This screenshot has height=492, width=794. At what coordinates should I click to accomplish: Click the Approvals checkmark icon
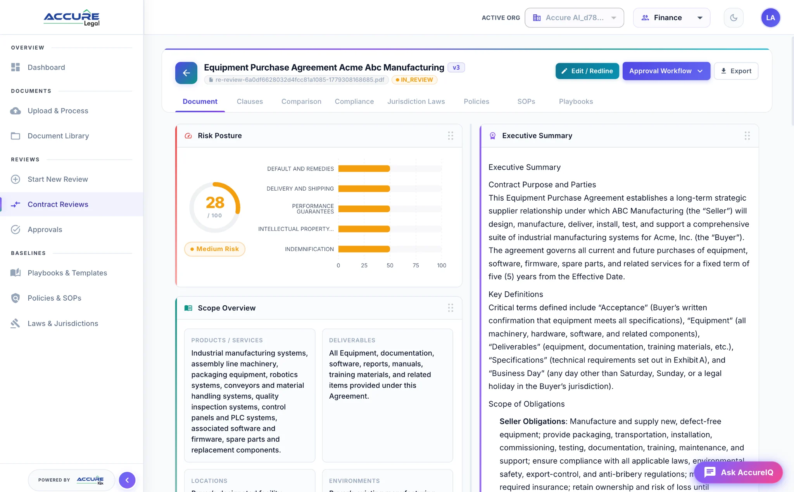pos(16,230)
